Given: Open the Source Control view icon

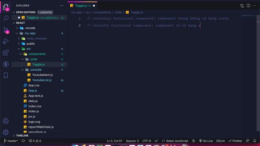Looking at the screenshot, I should pos(6,30).
